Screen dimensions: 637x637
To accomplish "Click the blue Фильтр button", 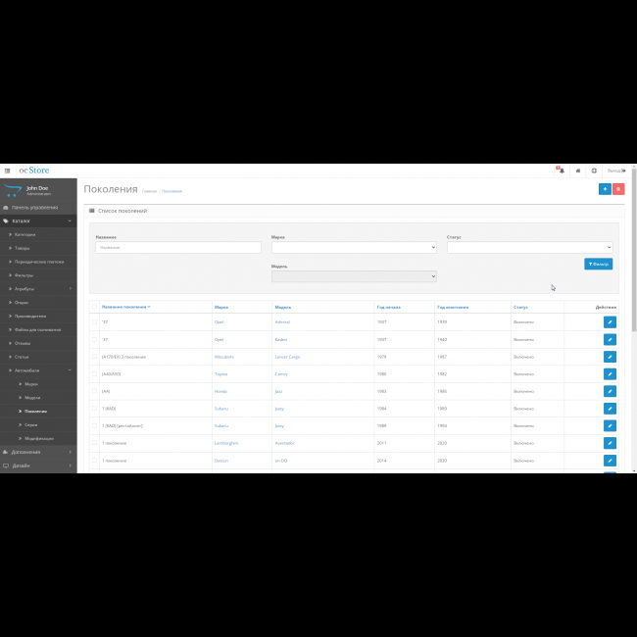I will (x=598, y=264).
